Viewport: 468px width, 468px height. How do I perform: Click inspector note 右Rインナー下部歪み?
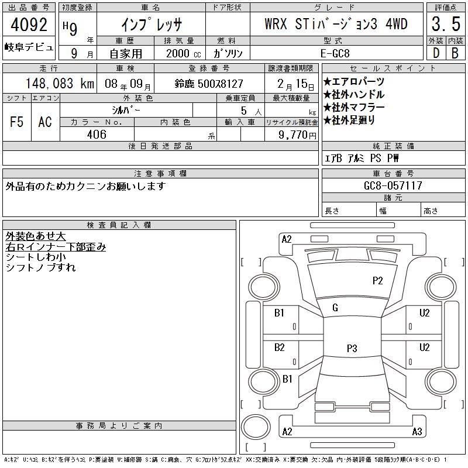[56, 247]
